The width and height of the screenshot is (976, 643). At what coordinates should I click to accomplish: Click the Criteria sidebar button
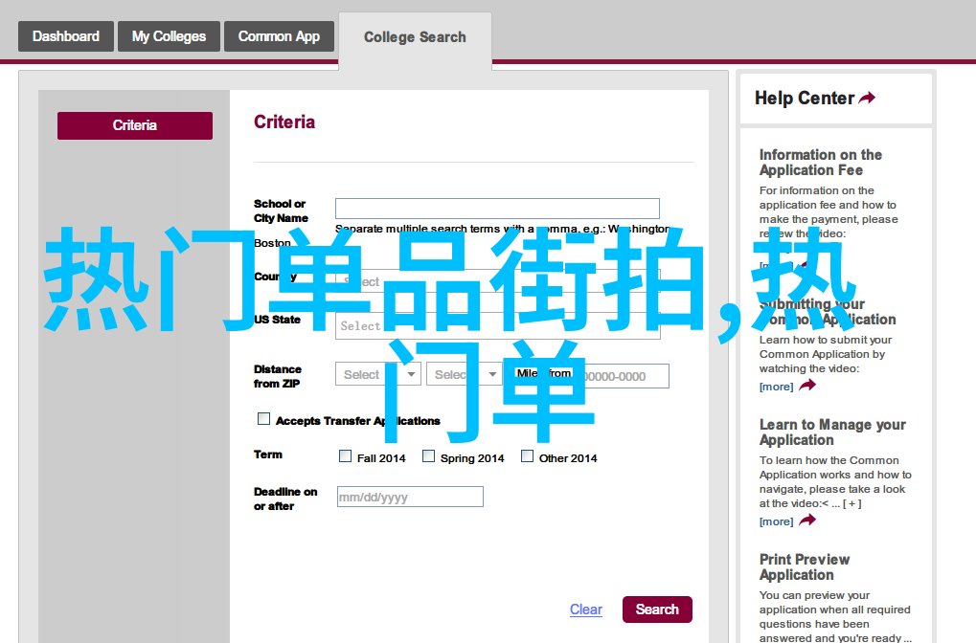135,125
